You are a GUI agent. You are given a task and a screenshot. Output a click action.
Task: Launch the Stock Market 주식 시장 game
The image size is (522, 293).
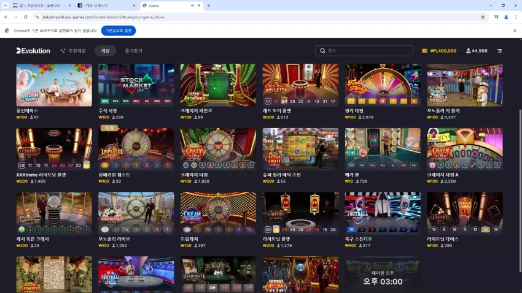pyautogui.click(x=136, y=85)
